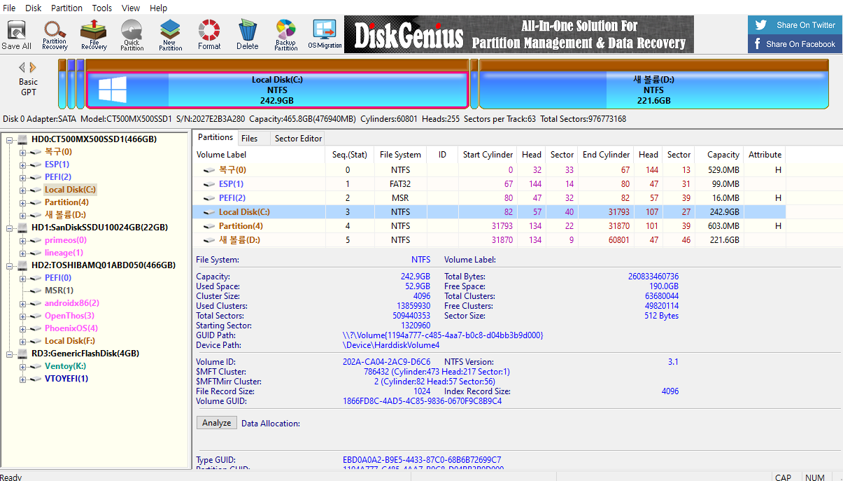Create a New Partition from toolbar
This screenshot has height=481, width=843.
(x=170, y=35)
